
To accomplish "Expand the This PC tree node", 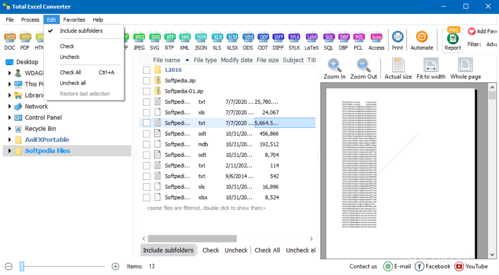I will [10, 84].
